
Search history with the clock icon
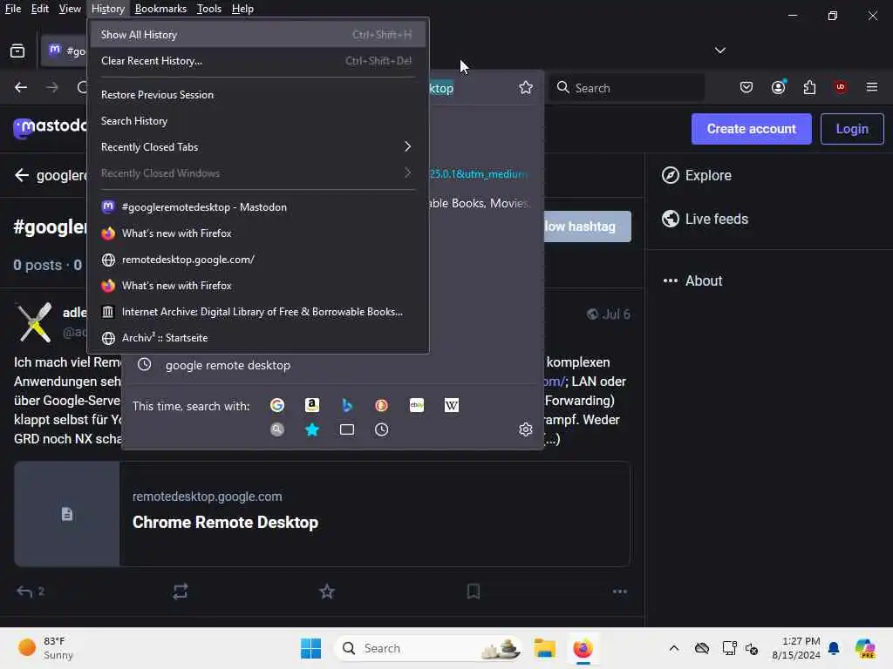[x=382, y=429]
